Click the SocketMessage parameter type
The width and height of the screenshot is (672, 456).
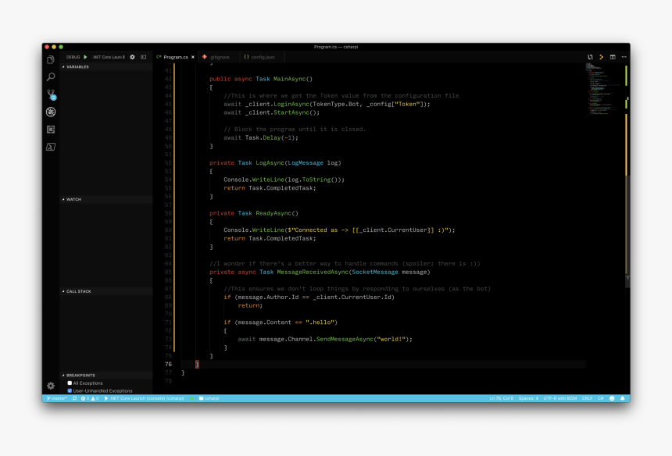(375, 273)
